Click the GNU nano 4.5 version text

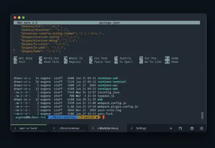pyautogui.click(x=27, y=23)
